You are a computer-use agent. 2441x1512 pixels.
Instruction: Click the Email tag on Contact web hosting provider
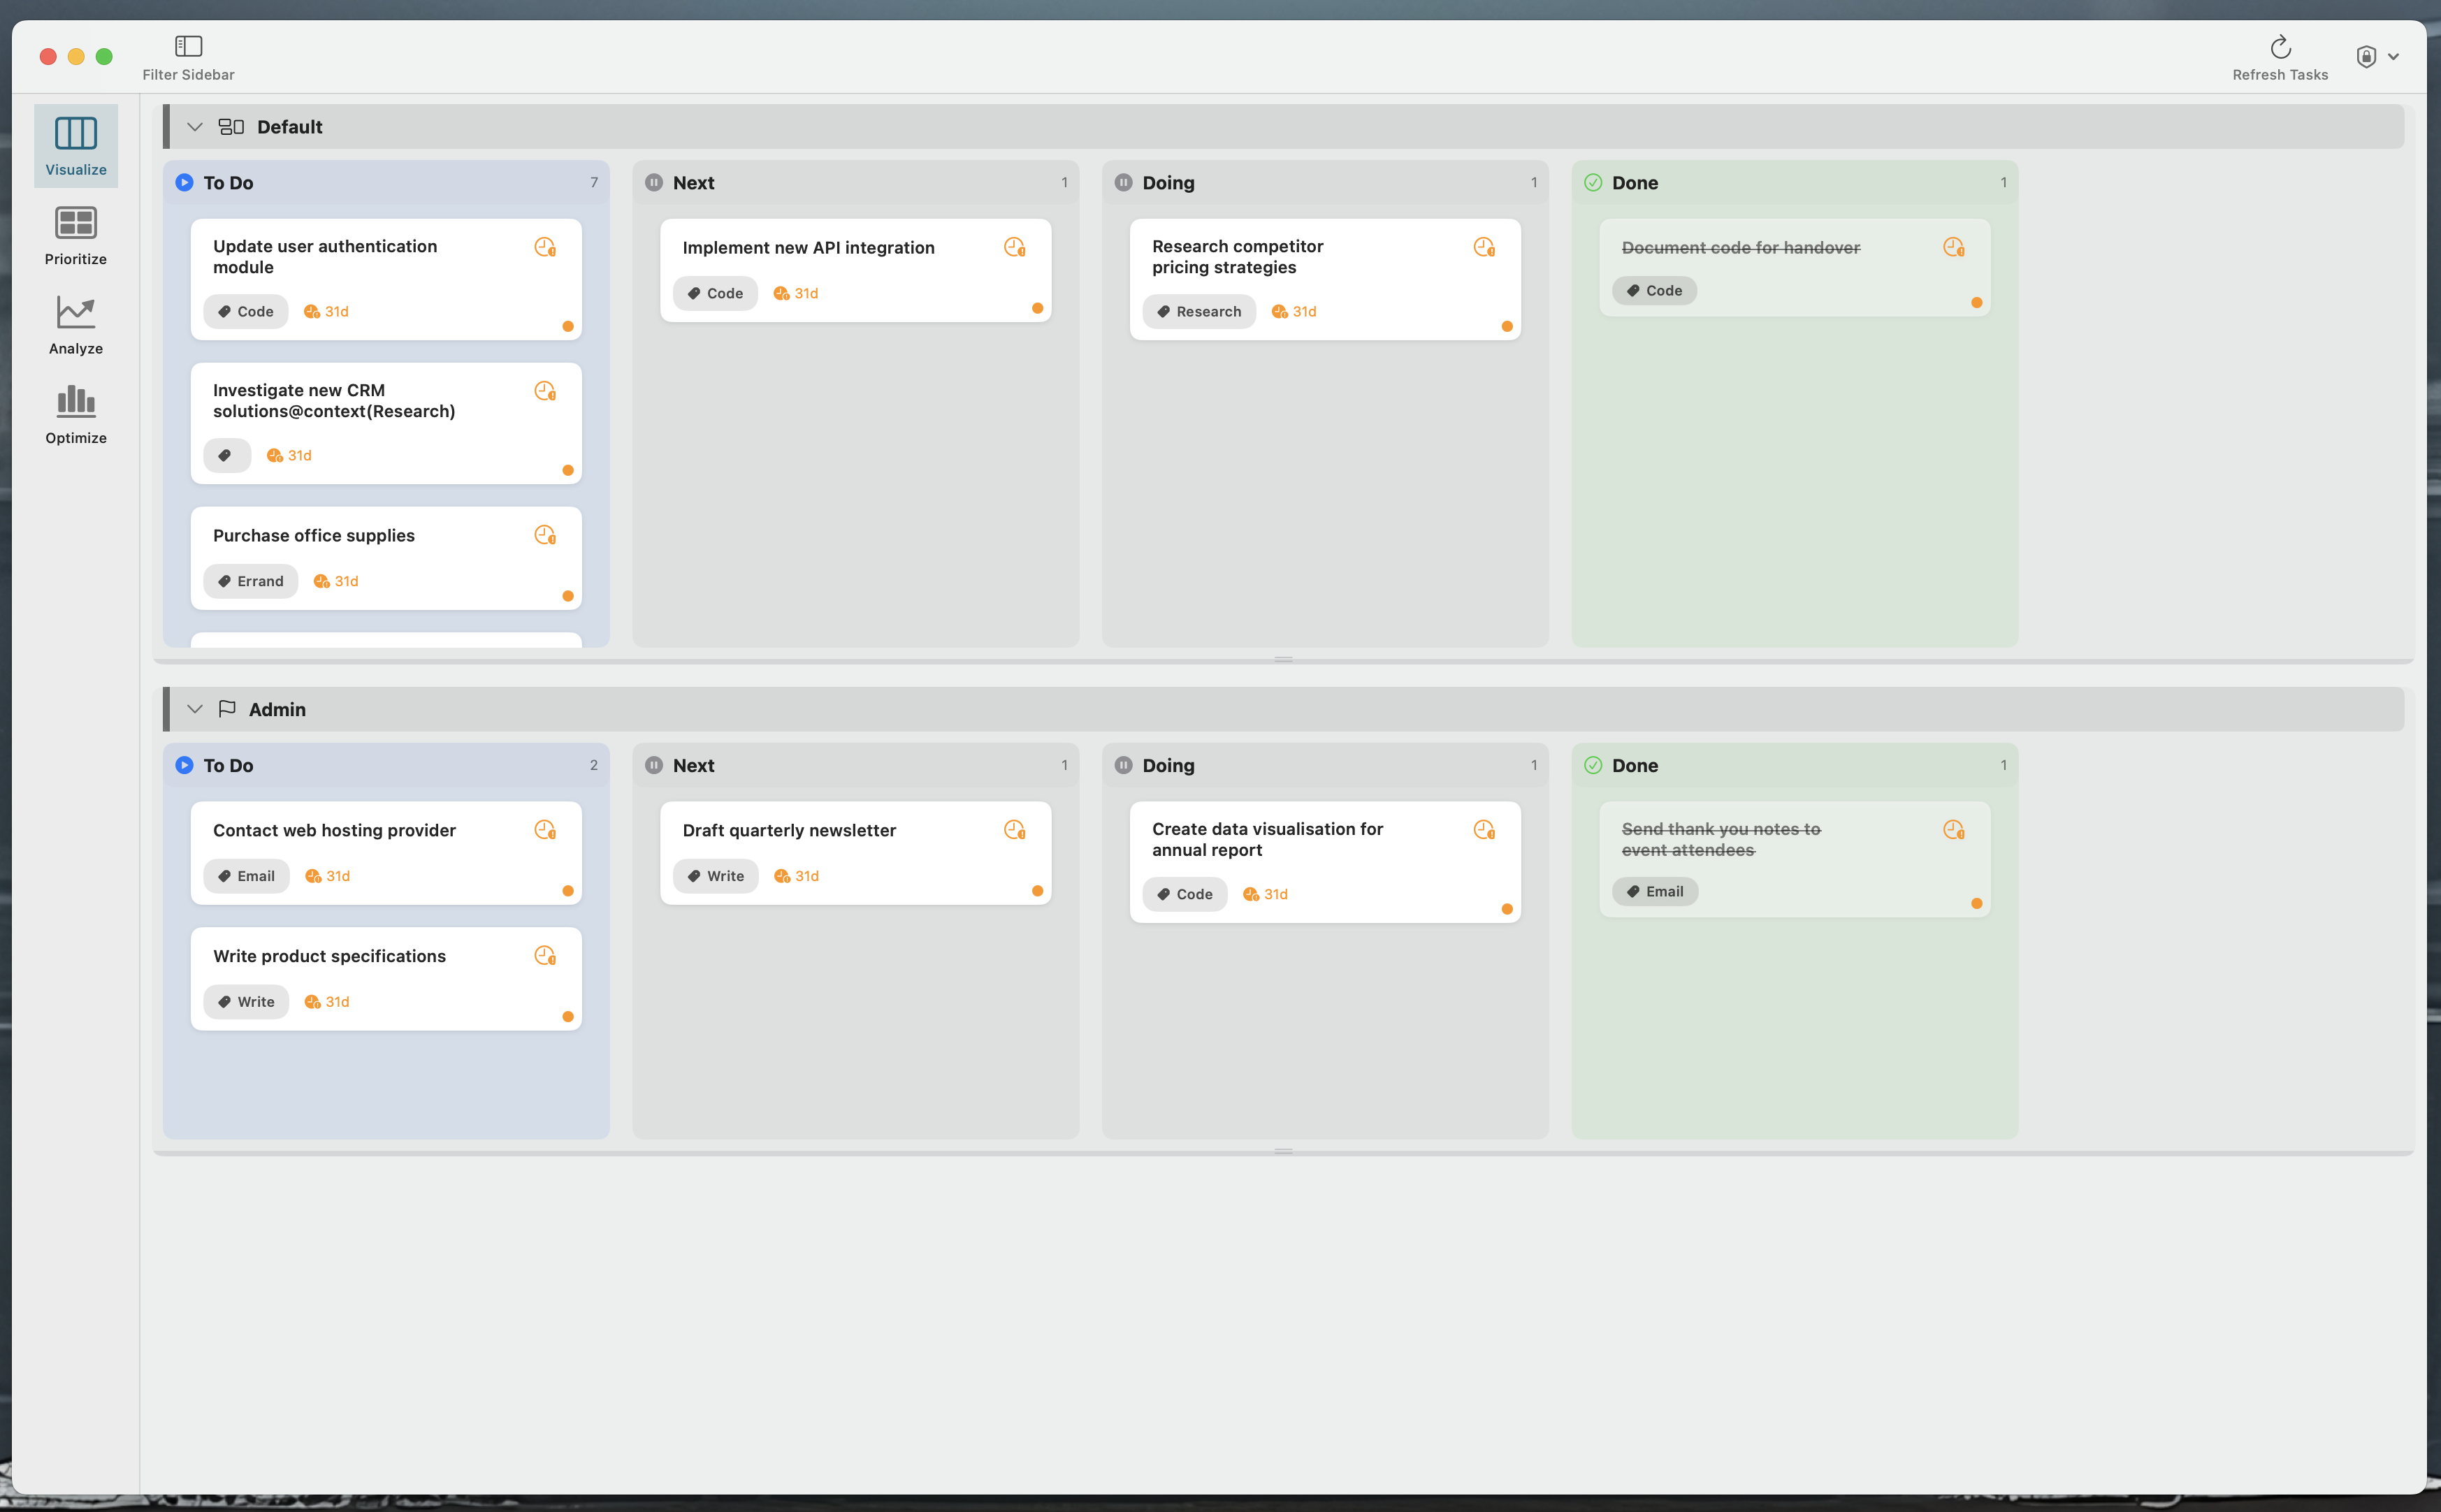(x=246, y=876)
